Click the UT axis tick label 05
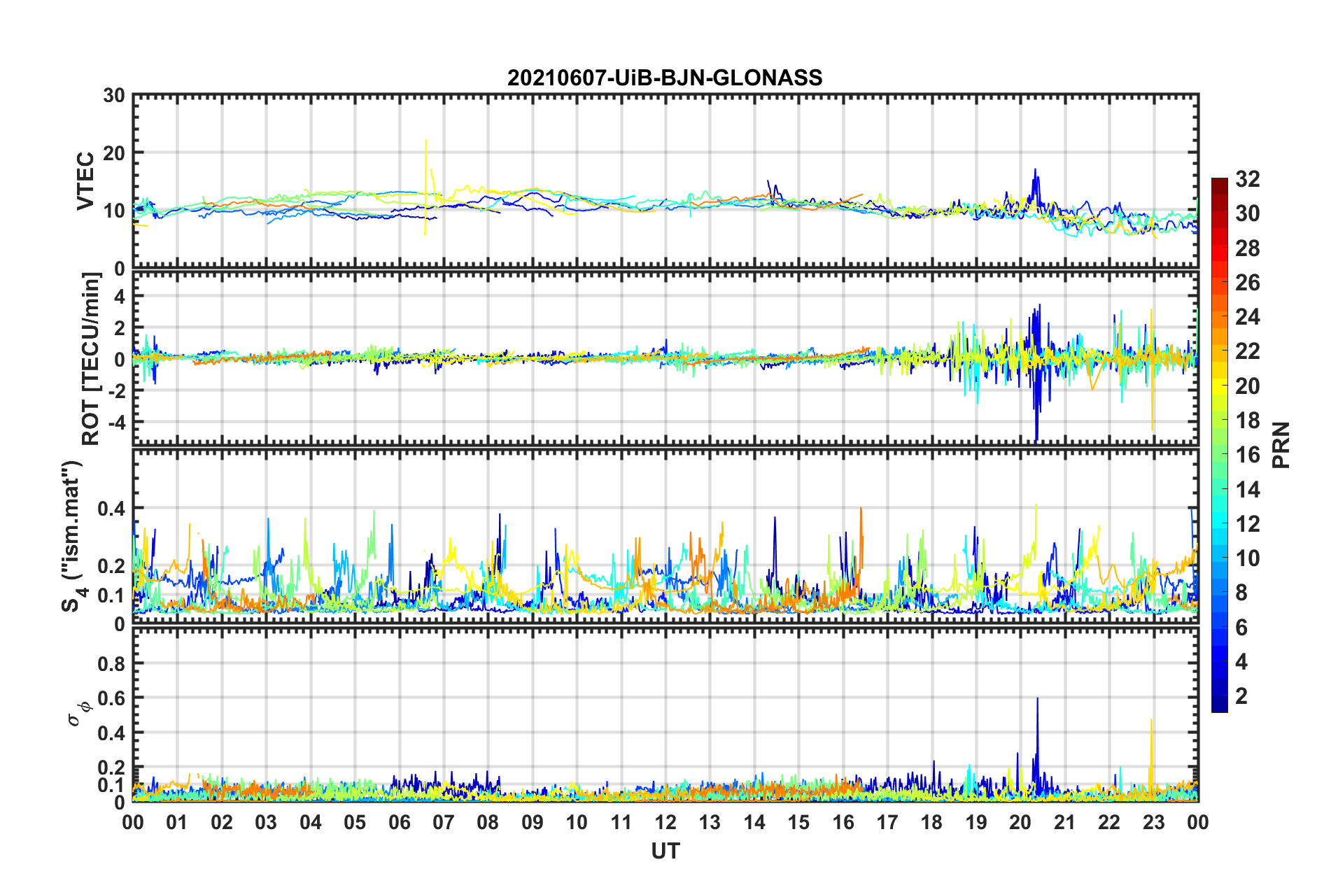This screenshot has height=890, width=1331. point(355,822)
